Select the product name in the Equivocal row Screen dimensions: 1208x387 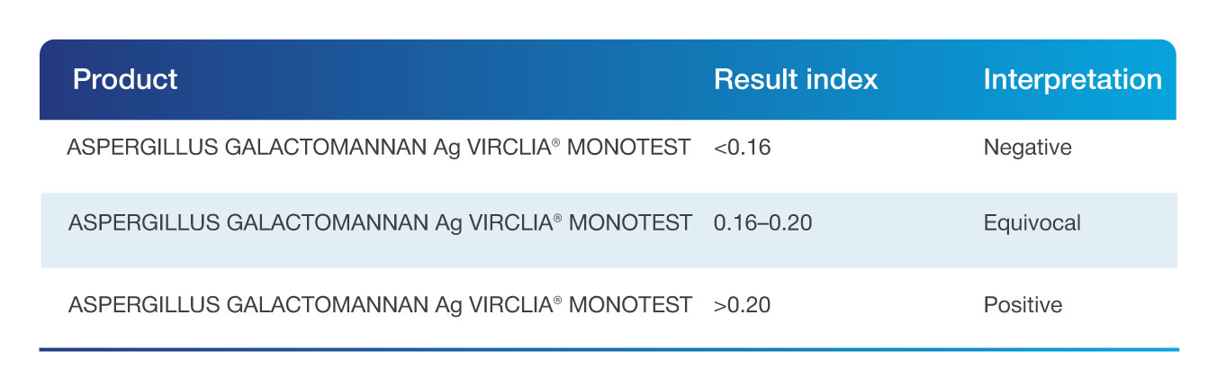click(380, 222)
